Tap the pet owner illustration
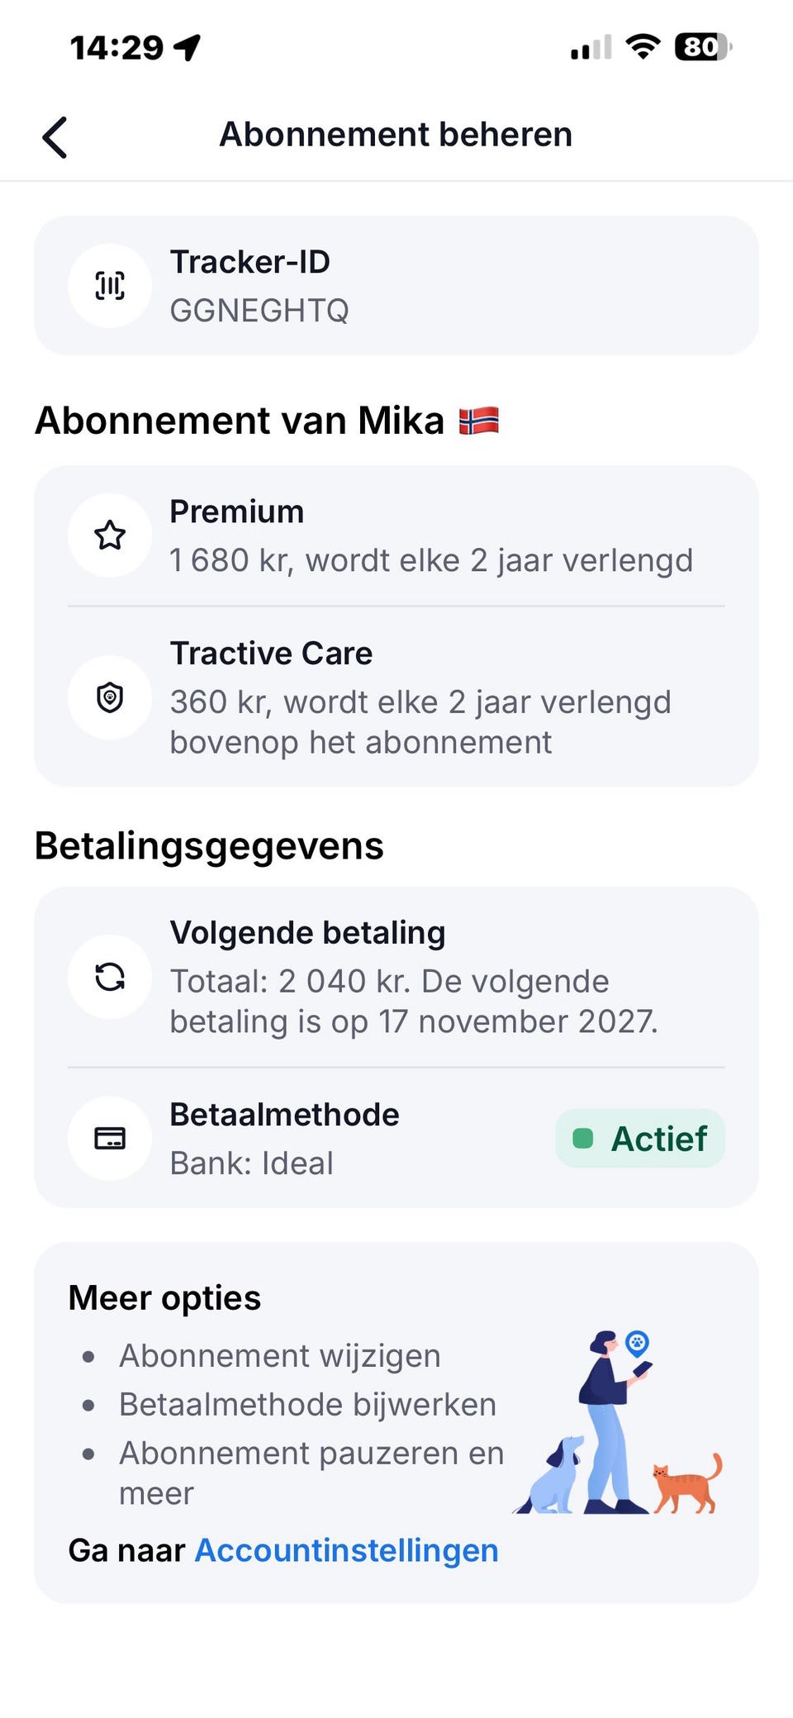This screenshot has height=1718, width=793. pos(618,1422)
